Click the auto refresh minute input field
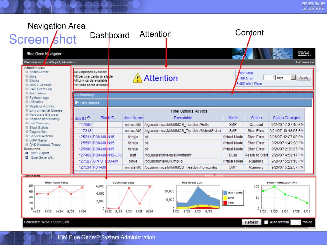Viewport: 327px width, 245px height. coord(296,222)
